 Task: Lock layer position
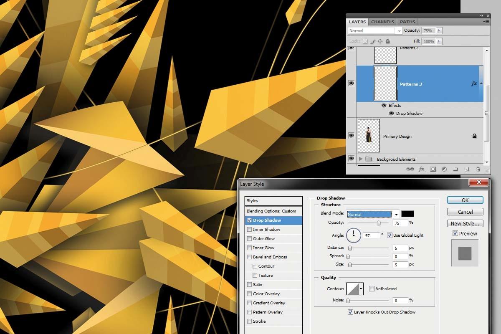coord(380,41)
